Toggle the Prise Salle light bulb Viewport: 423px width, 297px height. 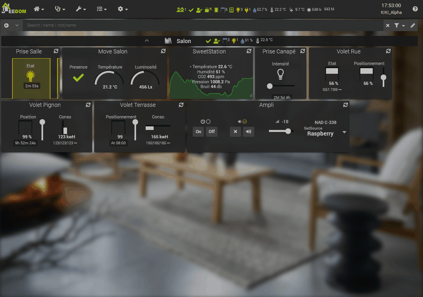(x=30, y=76)
